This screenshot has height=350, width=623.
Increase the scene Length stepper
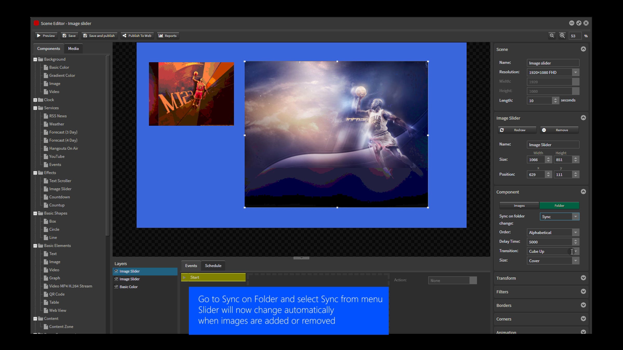[556, 99]
